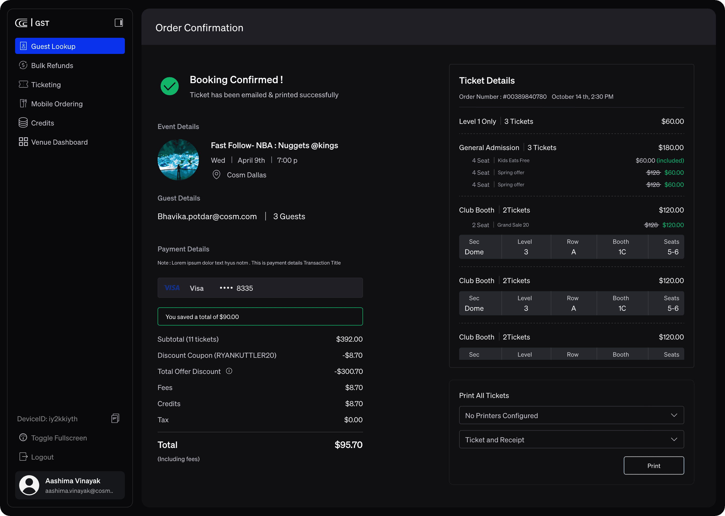Collapse the sidebar with the panel icon
Image resolution: width=725 pixels, height=516 pixels.
pyautogui.click(x=119, y=23)
